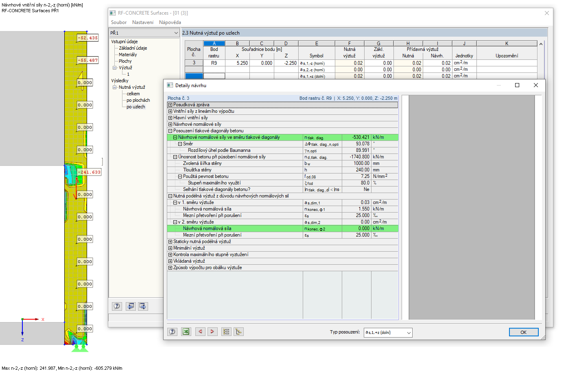Screen dimensions: 566x373
Task: Close the RF-CONCRETE Surfaces window
Action: (547, 13)
